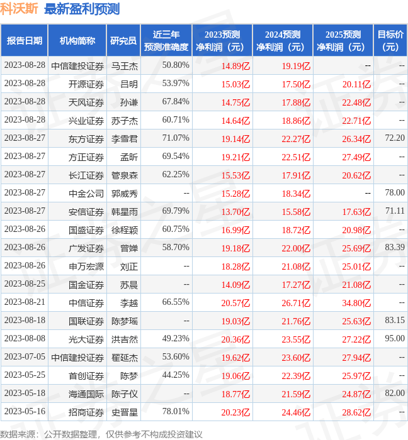Click the 数据来源 disclaimer footer text
The height and width of the screenshot is (440, 408).
tap(101, 434)
